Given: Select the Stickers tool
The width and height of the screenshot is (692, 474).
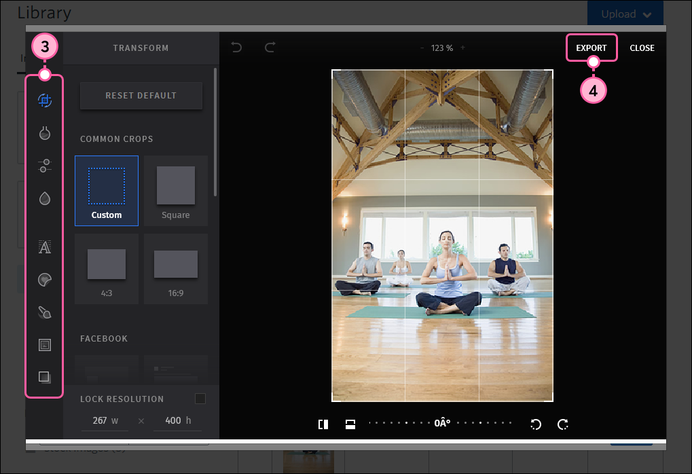Looking at the screenshot, I should click(43, 279).
